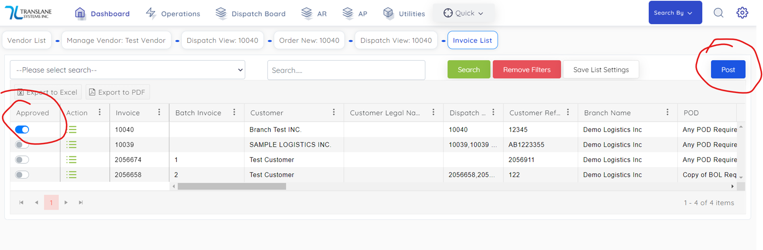763x250 pixels.
Task: Open action menu for invoice 10040
Action: tap(72, 130)
